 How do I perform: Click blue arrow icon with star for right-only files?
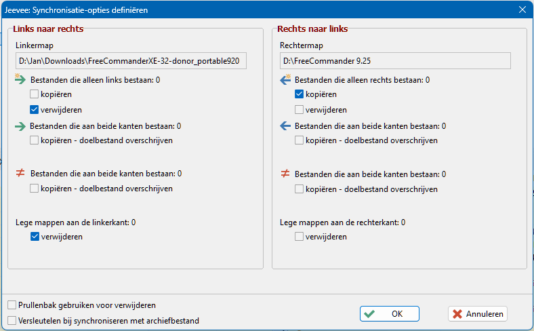tap(285, 79)
